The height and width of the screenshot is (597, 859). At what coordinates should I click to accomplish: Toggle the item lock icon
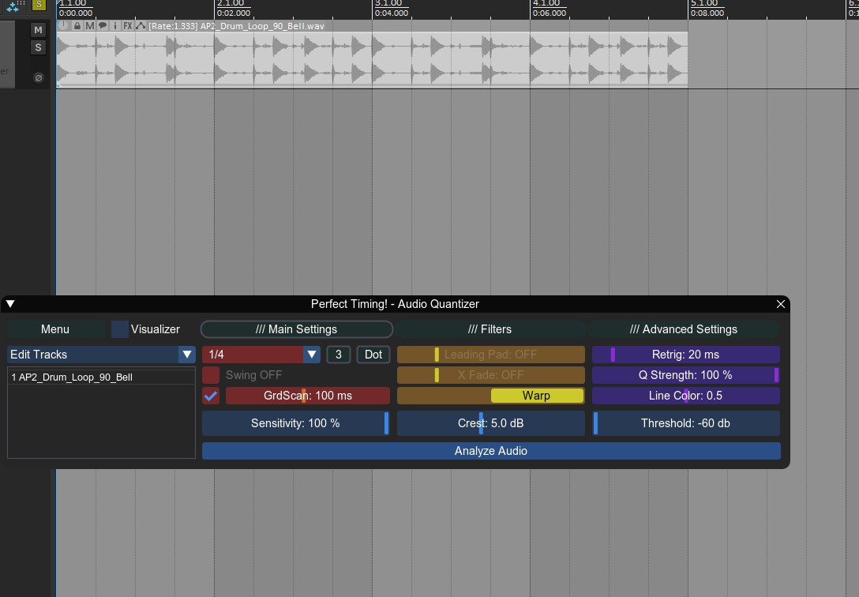pyautogui.click(x=77, y=26)
